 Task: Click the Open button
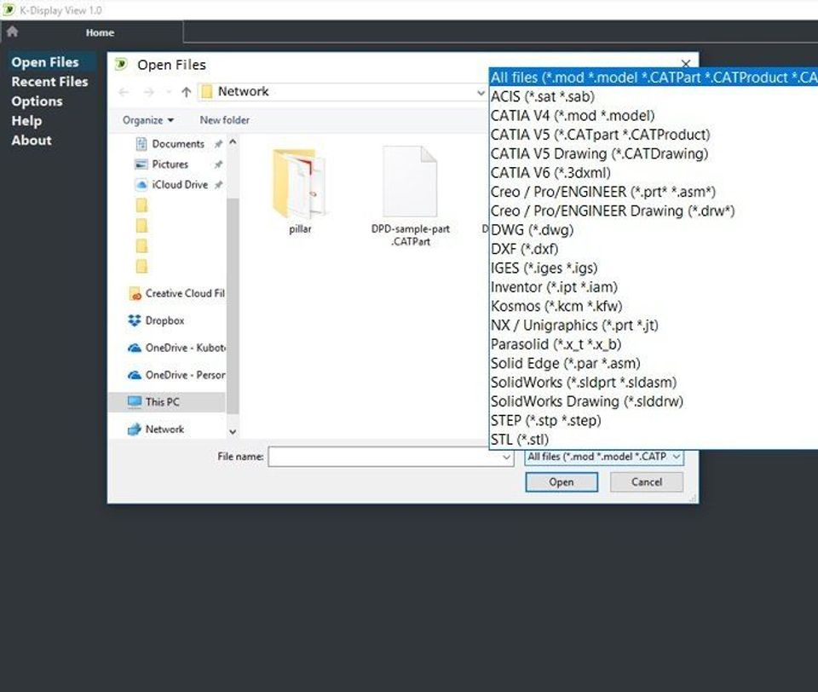click(x=562, y=482)
